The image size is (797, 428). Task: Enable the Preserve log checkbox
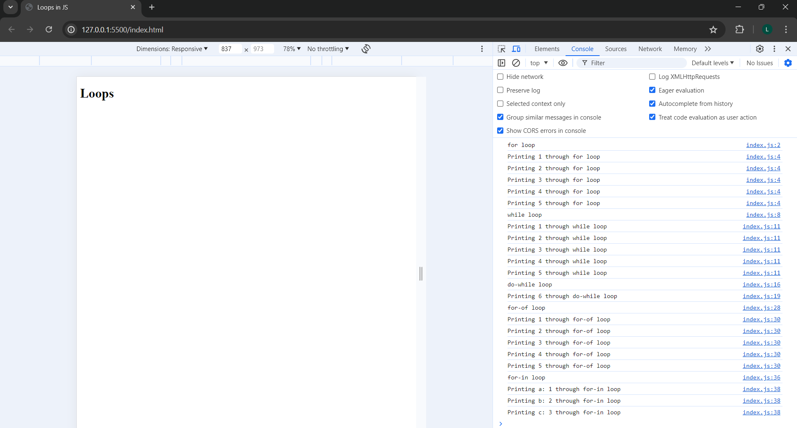pyautogui.click(x=500, y=90)
